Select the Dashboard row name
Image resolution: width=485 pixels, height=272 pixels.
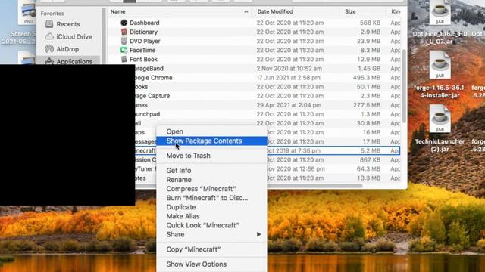145,23
